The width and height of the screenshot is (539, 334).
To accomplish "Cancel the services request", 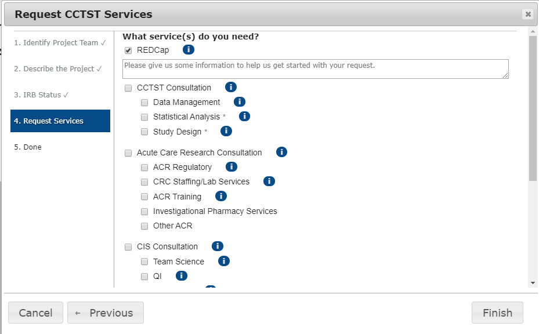I will coord(36,313).
